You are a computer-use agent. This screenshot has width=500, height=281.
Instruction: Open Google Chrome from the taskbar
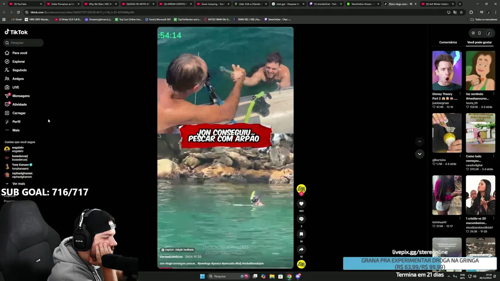[289, 276]
